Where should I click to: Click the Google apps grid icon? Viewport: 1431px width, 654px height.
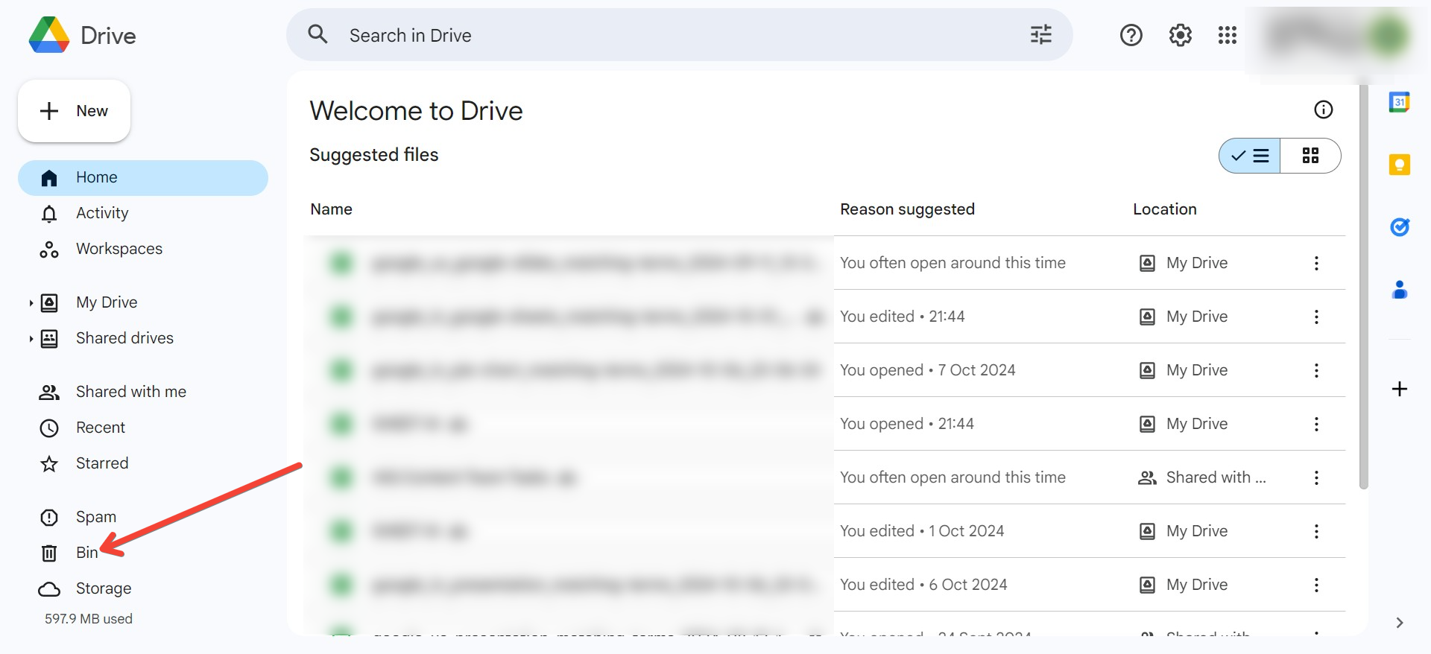tap(1227, 35)
